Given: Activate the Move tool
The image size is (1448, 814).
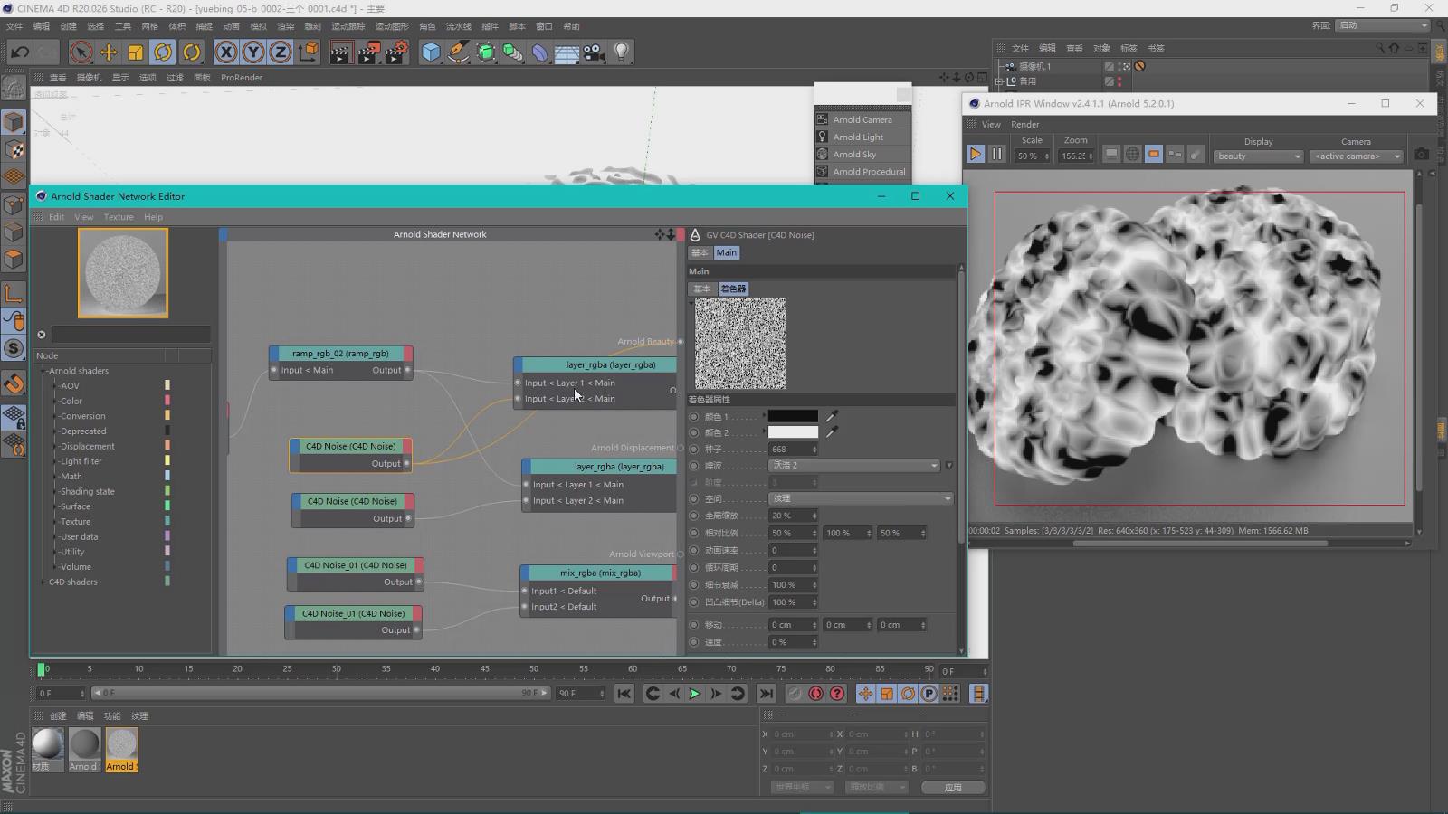Looking at the screenshot, I should 109,52.
